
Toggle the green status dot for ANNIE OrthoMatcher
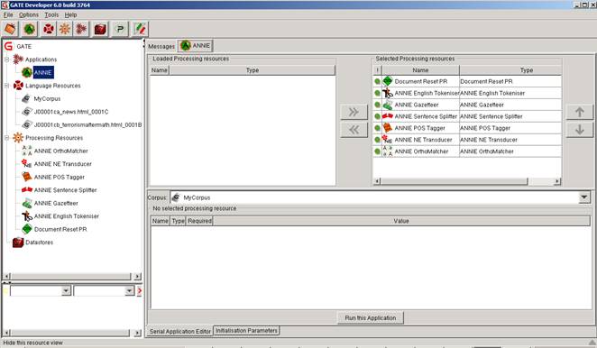[x=377, y=151]
